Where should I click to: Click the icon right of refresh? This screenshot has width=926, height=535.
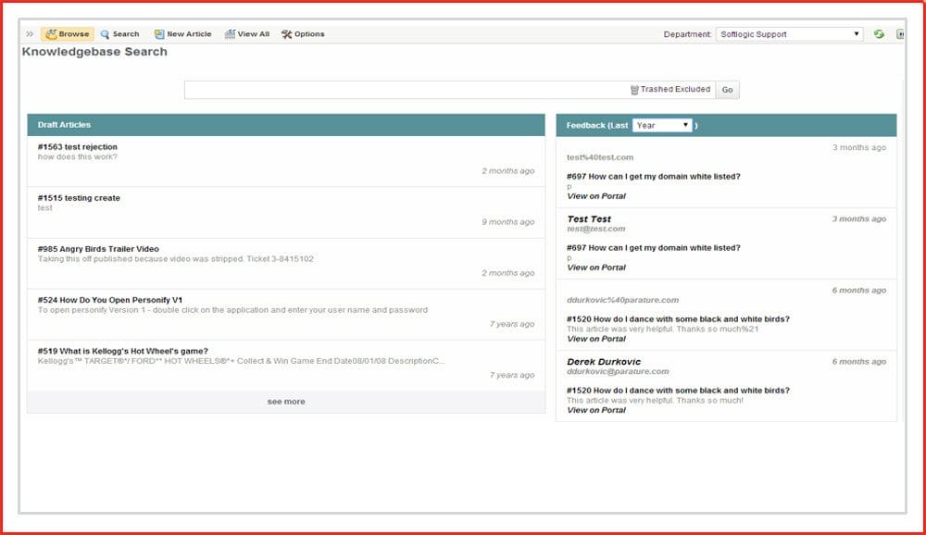900,34
